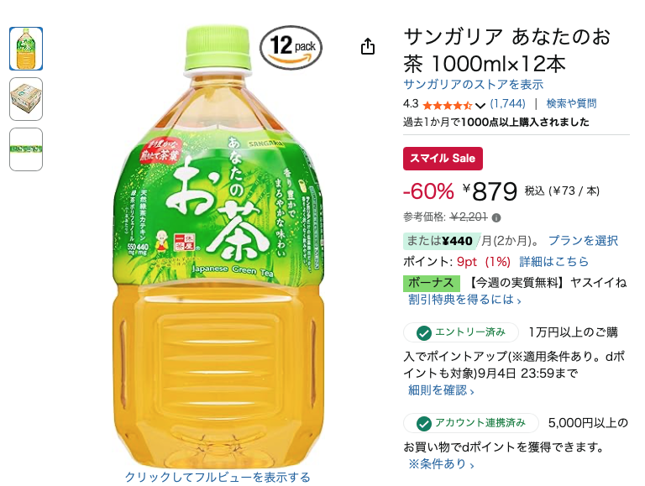Click the スマイル Sale badge
645x486 pixels.
(x=443, y=159)
